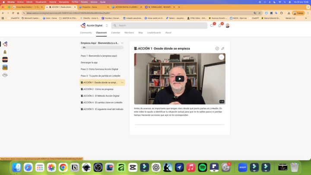Open the HTML Editor bookmark
Screen dimensions: 311x175
(197, 18)
